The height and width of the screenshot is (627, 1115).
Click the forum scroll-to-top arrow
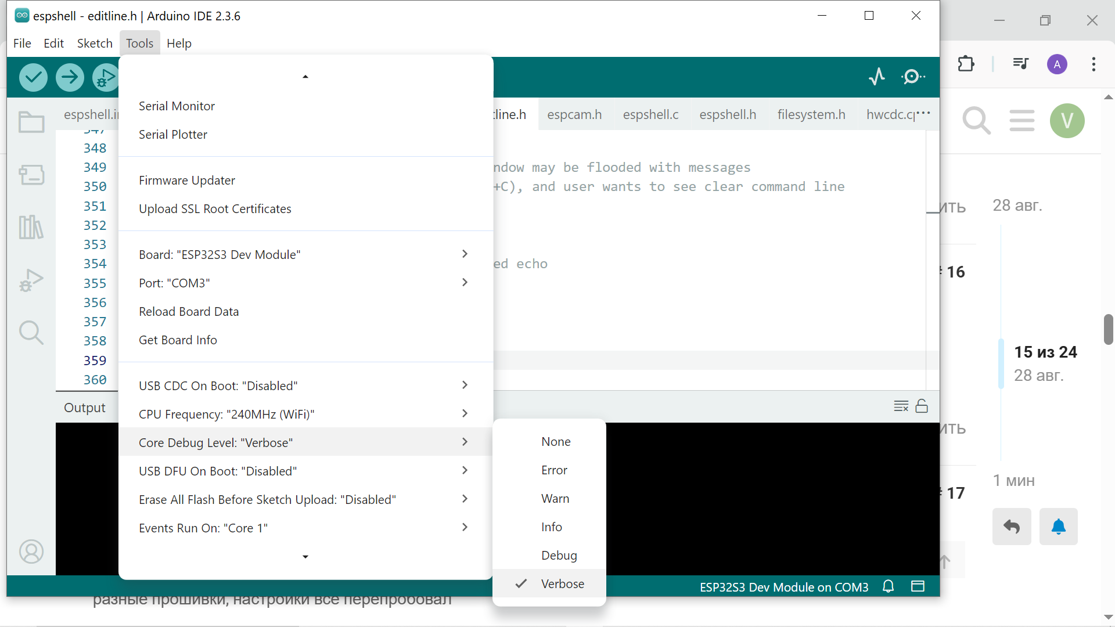click(945, 561)
